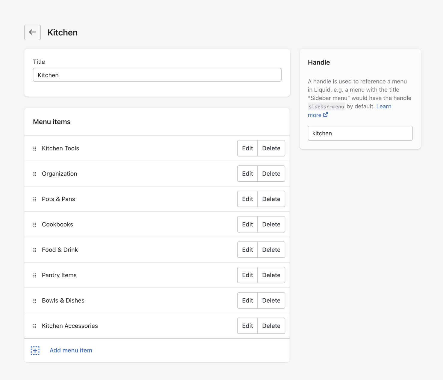The width and height of the screenshot is (443, 380).
Task: Edit the Kitchen Tools menu item
Action: pos(247,148)
